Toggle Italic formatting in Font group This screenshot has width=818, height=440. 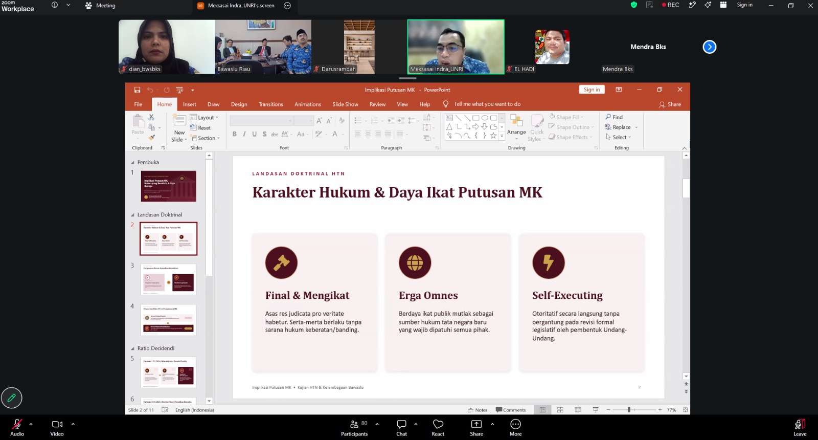click(244, 134)
